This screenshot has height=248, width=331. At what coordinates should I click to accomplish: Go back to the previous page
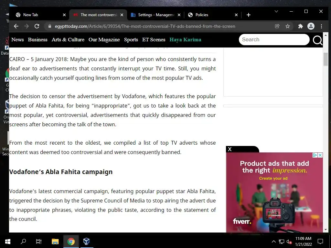[16, 26]
